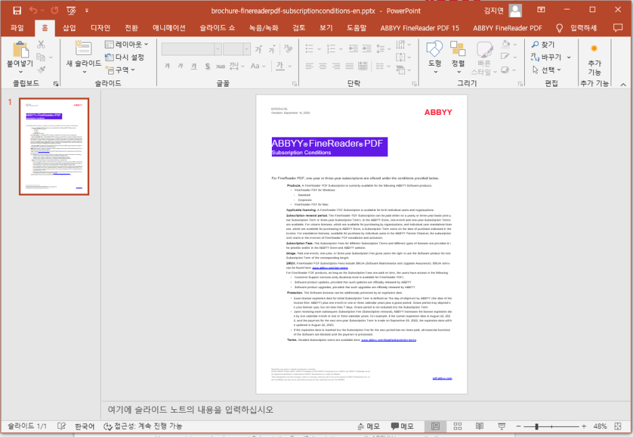Switch to reading view
The height and width of the screenshot is (437, 633).
479,426
